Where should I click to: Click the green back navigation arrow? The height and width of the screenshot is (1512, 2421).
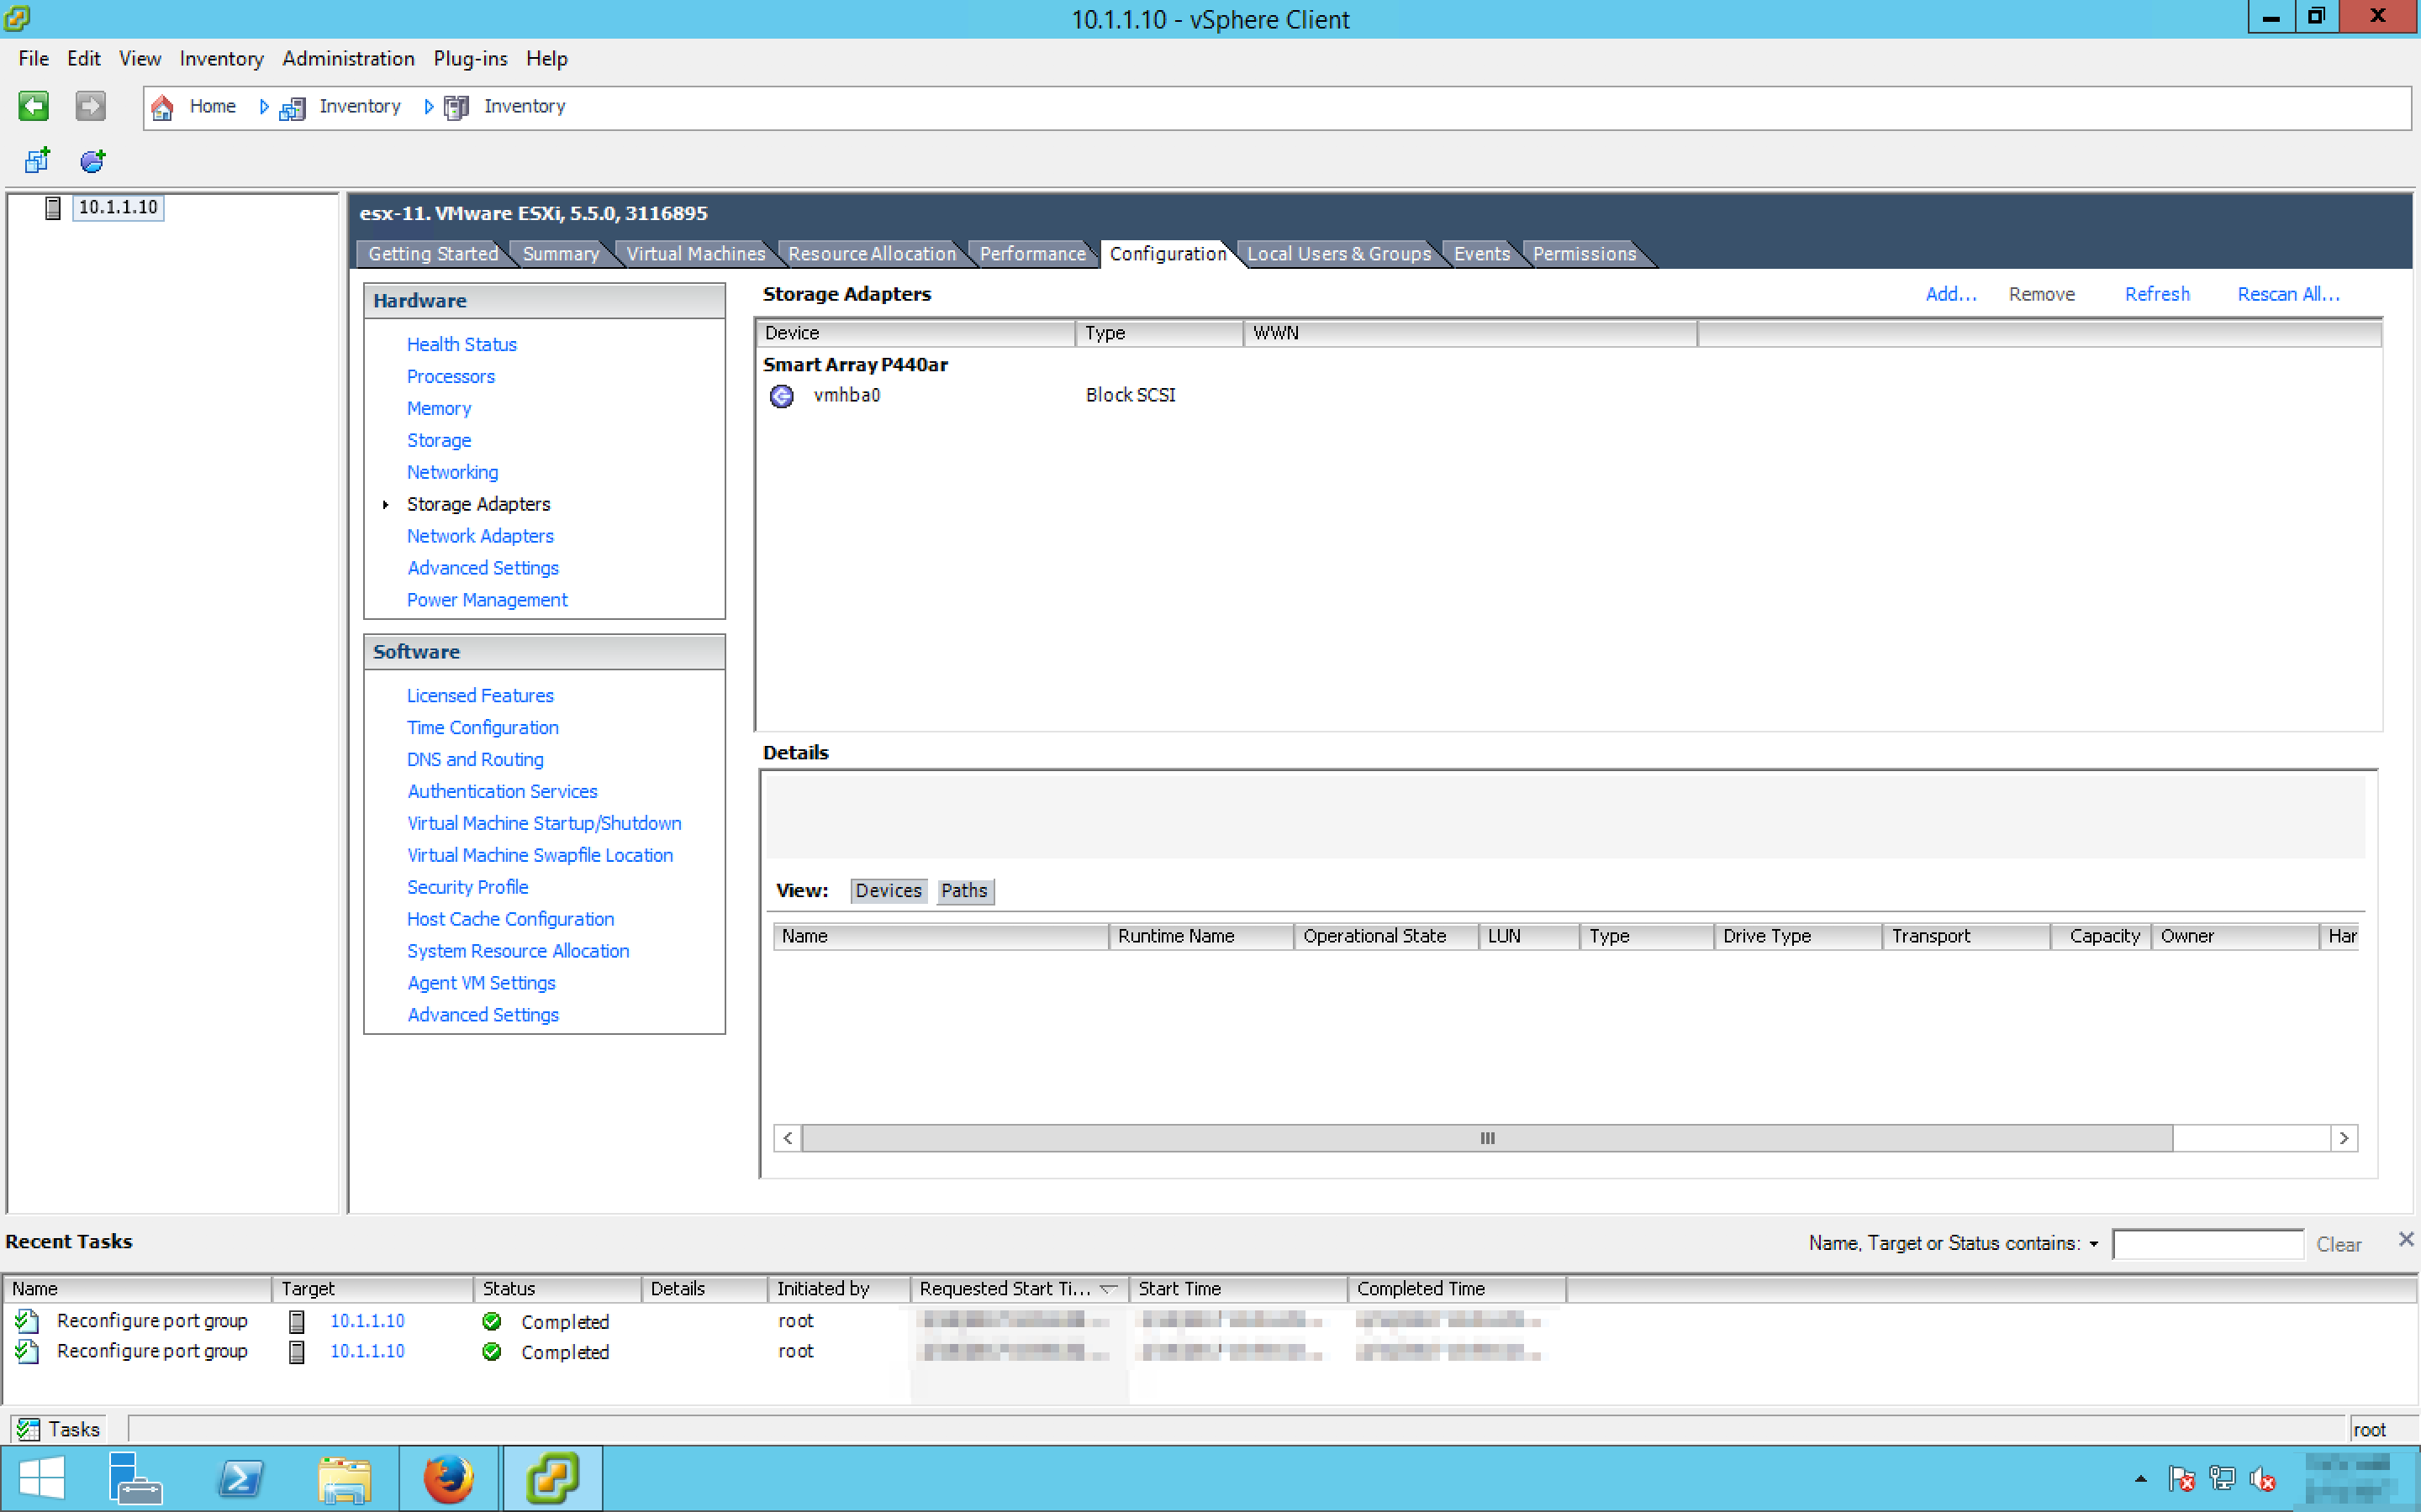pos(33,106)
